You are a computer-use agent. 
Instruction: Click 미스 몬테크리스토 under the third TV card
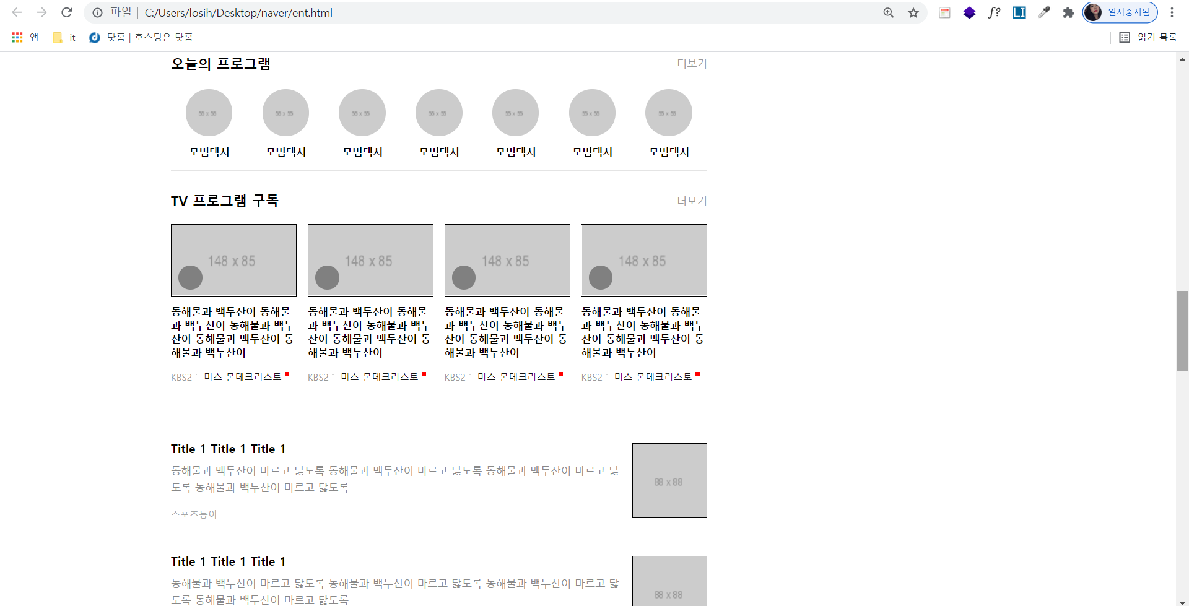coord(516,376)
